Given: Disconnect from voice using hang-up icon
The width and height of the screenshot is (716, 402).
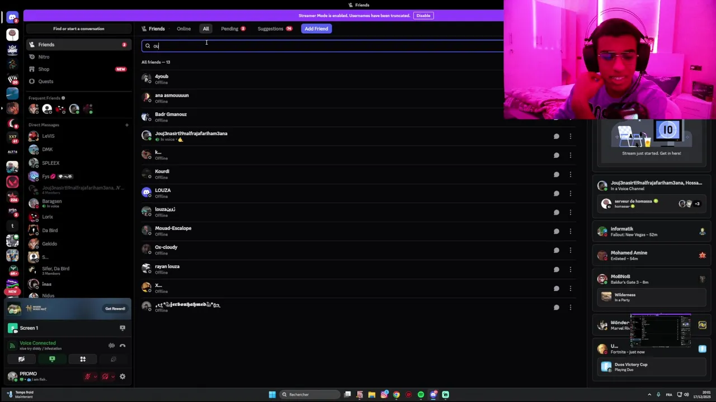Looking at the screenshot, I should click(x=123, y=346).
